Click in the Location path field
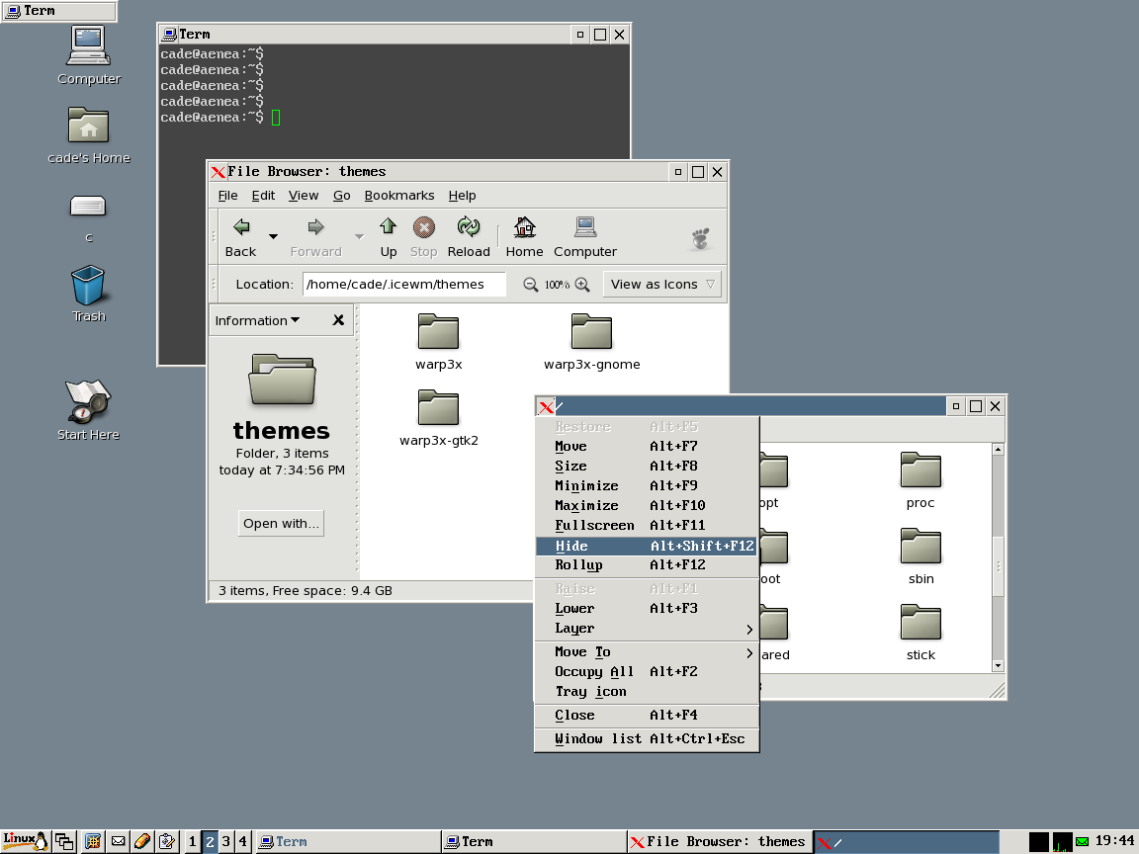Screen dimensions: 1139x854 403,285
